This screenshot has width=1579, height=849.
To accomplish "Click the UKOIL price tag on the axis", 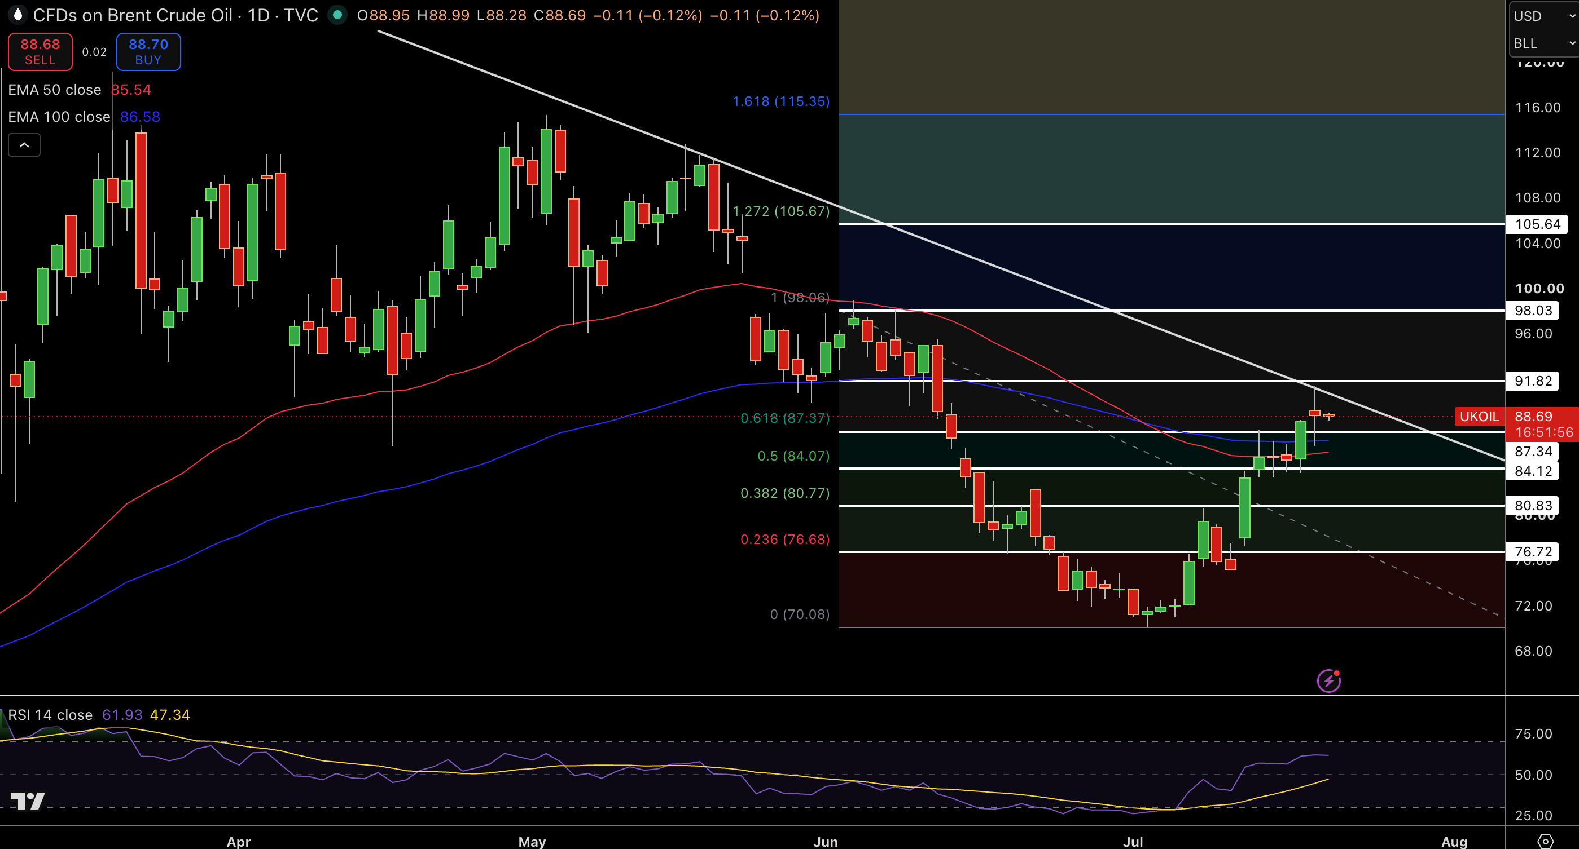I will pos(1479,417).
